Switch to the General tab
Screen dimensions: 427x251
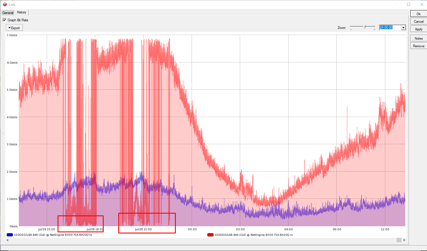coord(8,13)
